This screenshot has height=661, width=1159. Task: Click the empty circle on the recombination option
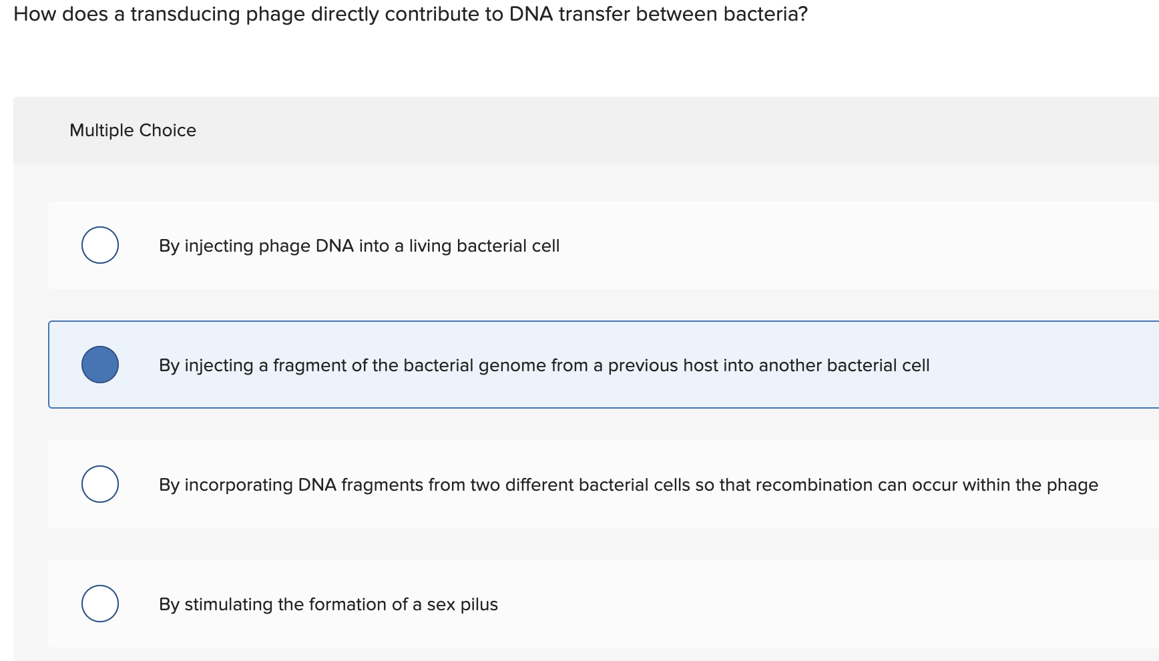click(x=99, y=484)
